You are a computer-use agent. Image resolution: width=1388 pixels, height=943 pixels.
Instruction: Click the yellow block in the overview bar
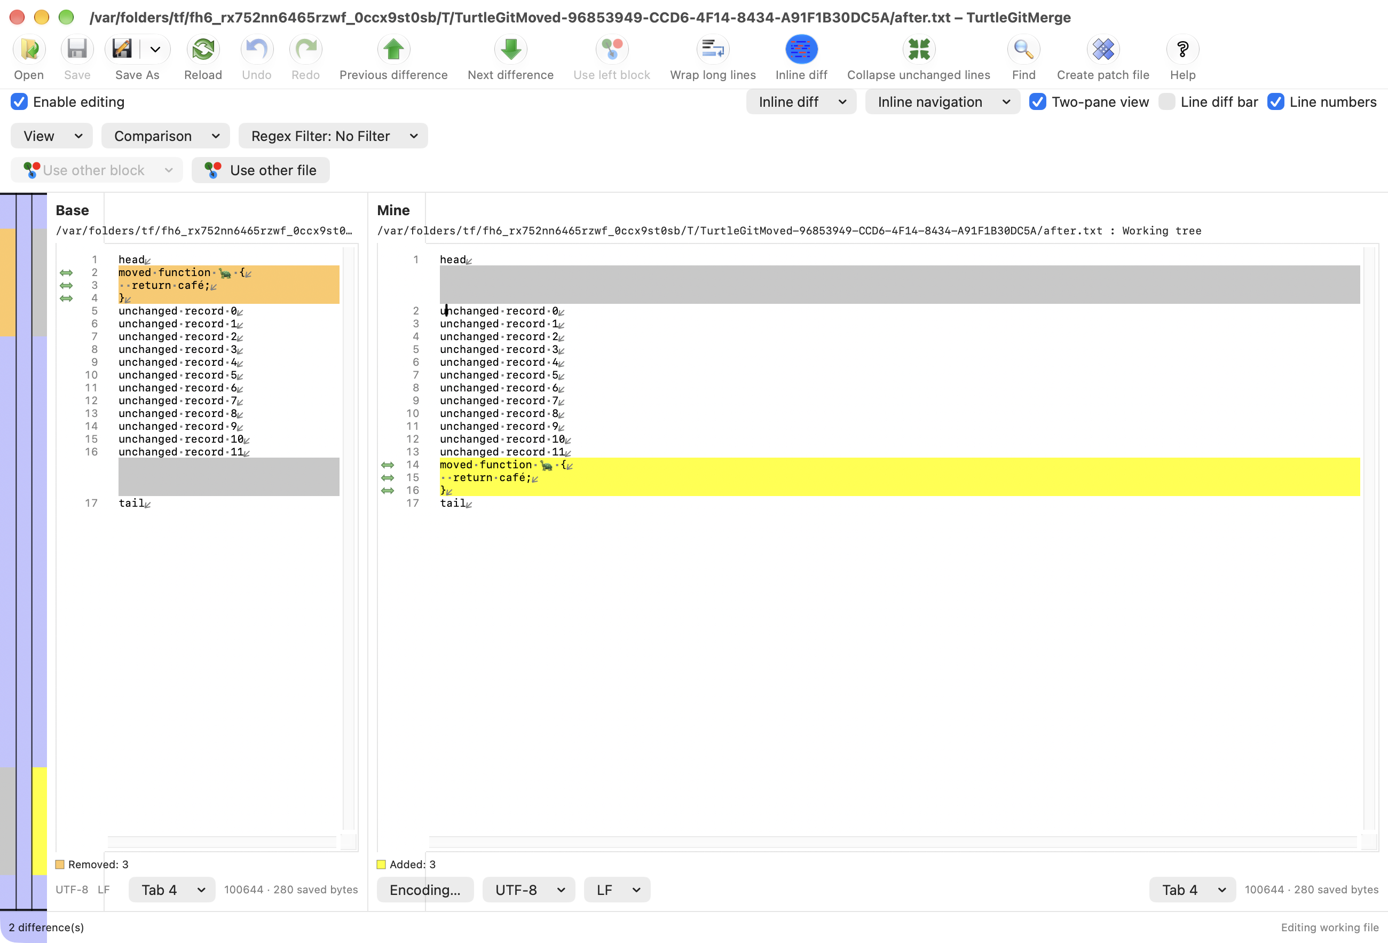[40, 821]
